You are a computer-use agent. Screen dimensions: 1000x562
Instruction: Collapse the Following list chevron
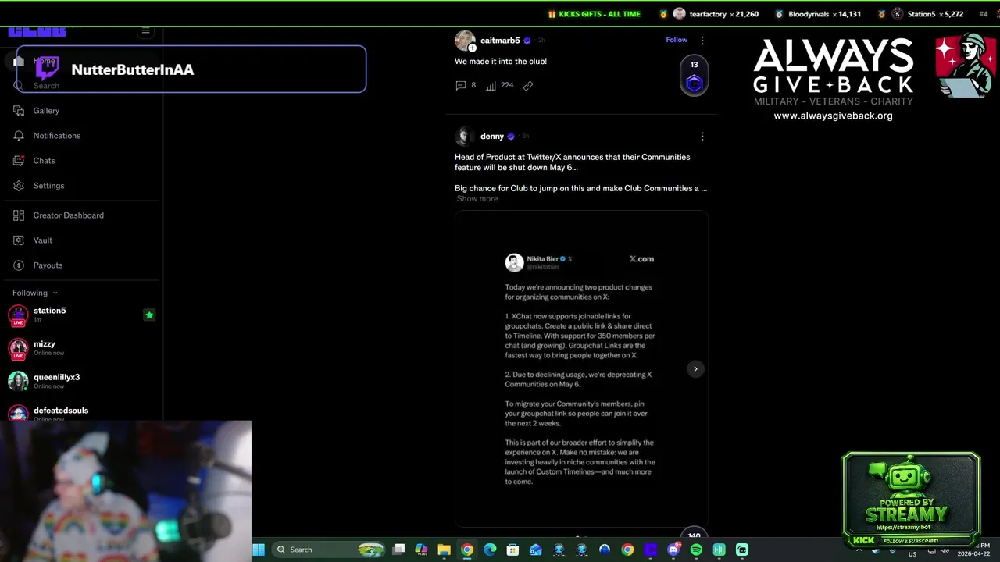coord(55,293)
